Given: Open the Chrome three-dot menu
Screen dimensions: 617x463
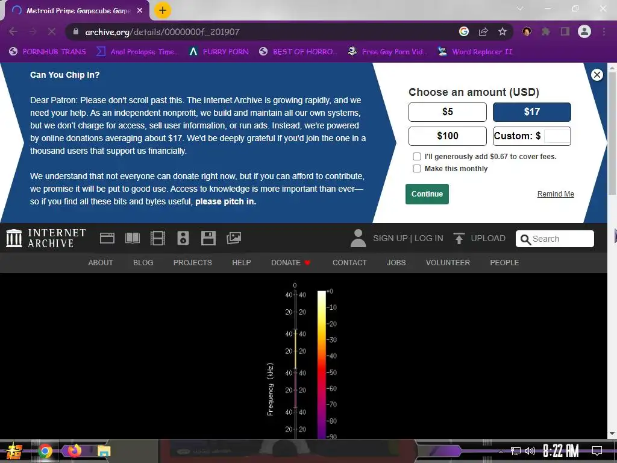Looking at the screenshot, I should pyautogui.click(x=604, y=31).
